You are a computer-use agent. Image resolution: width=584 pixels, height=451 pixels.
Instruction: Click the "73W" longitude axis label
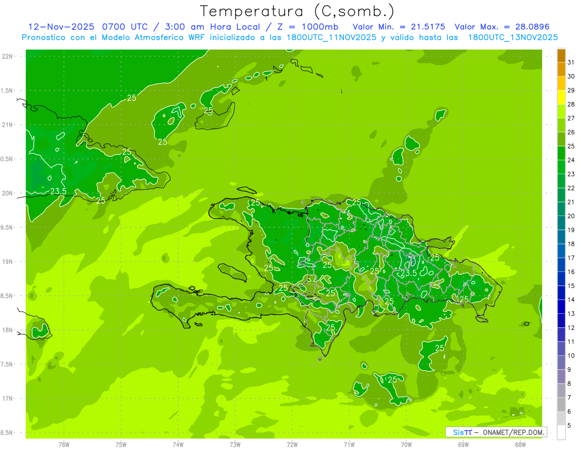(235, 444)
